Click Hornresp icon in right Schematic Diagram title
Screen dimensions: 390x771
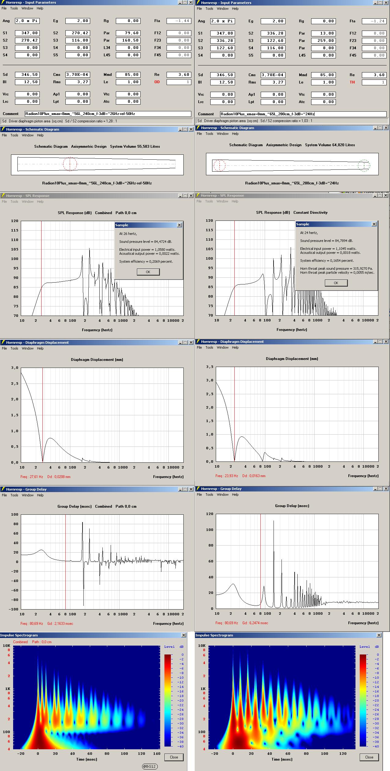click(x=198, y=128)
